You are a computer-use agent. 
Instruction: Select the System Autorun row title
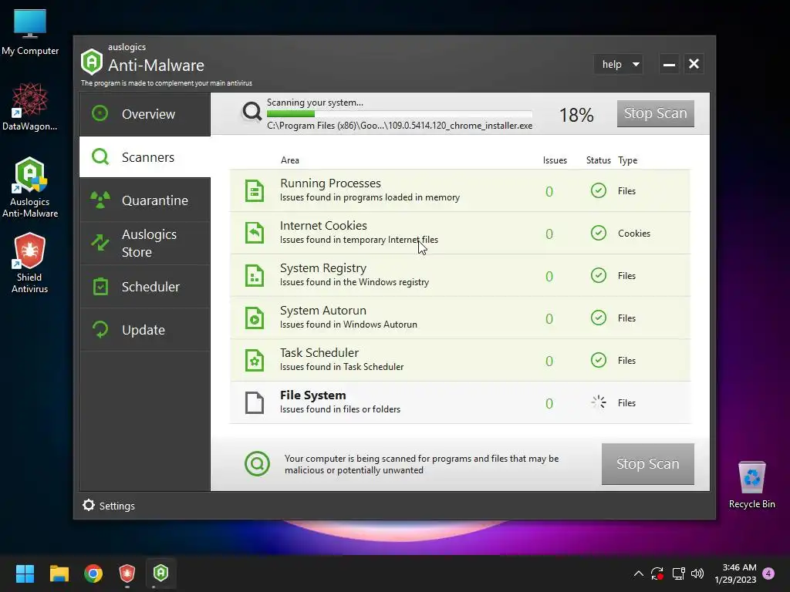pyautogui.click(x=323, y=311)
